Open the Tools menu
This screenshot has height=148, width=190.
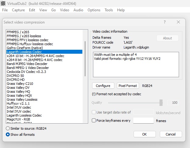[109, 10]
